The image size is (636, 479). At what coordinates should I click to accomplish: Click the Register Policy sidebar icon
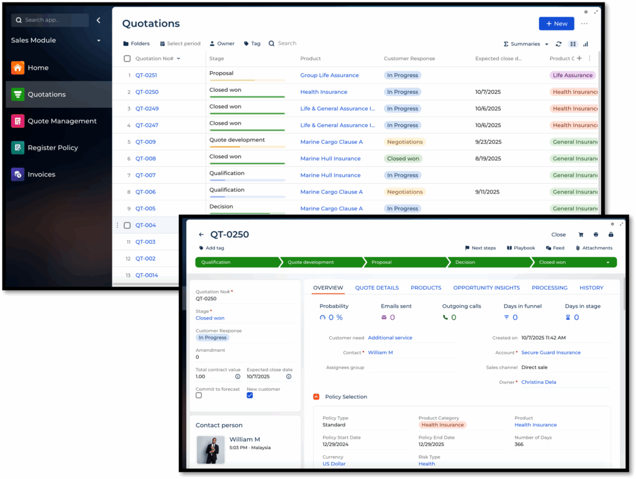[x=17, y=148]
